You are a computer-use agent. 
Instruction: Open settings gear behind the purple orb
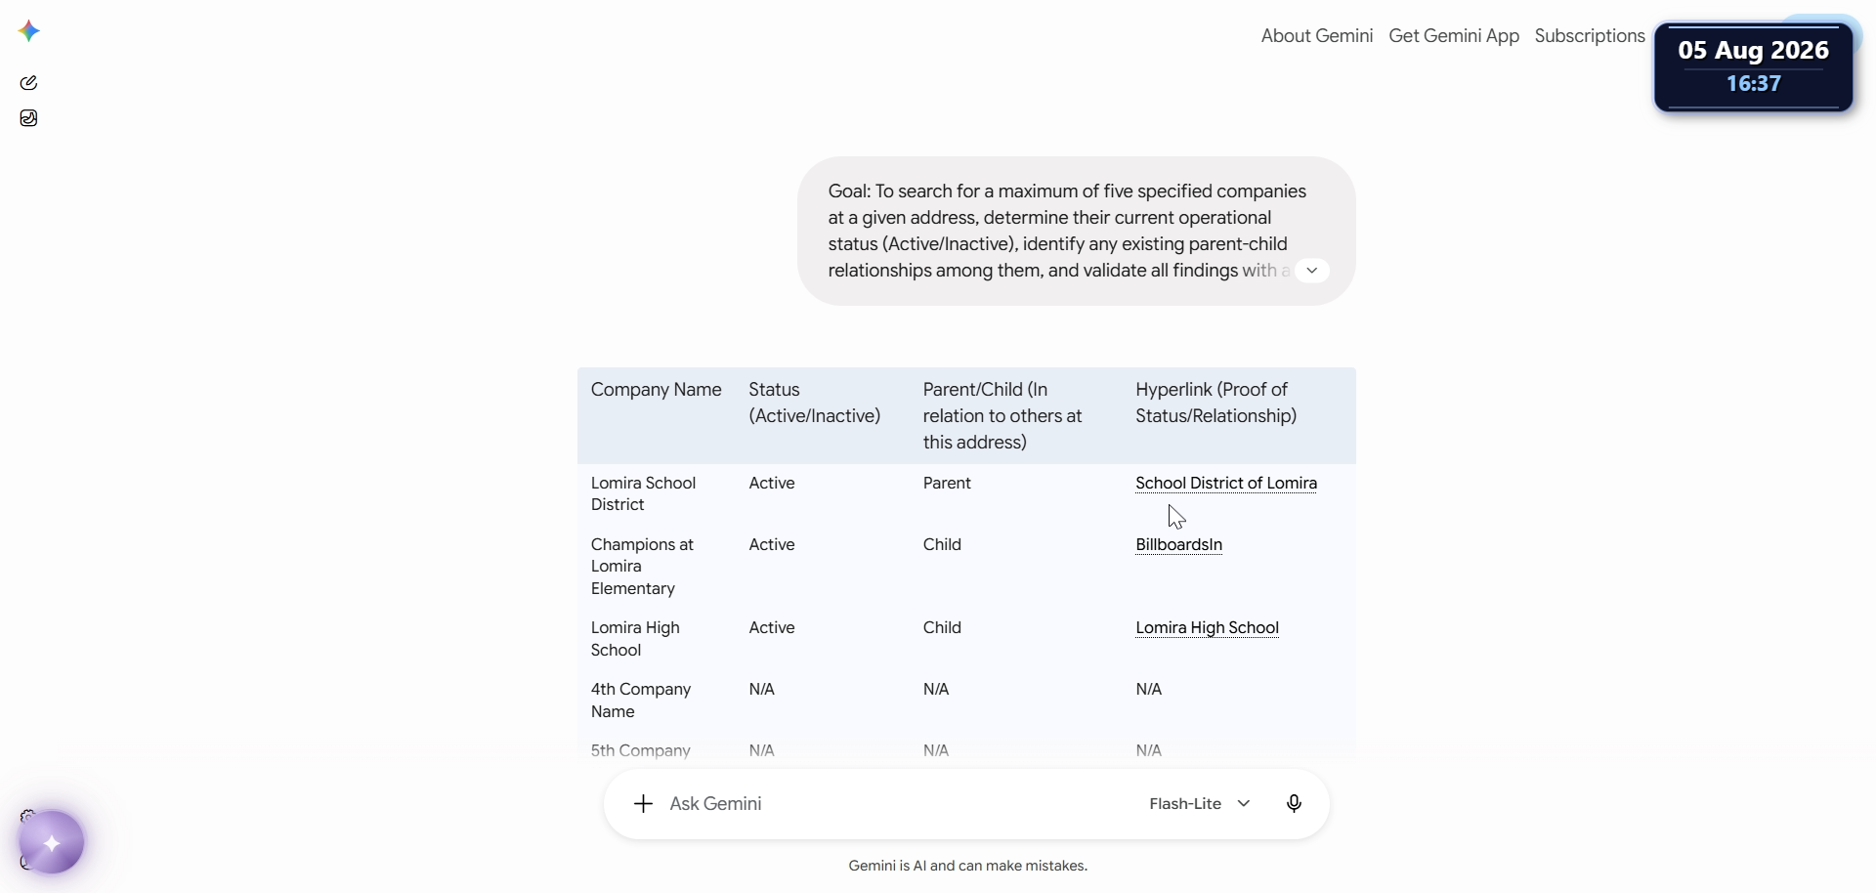(x=26, y=816)
